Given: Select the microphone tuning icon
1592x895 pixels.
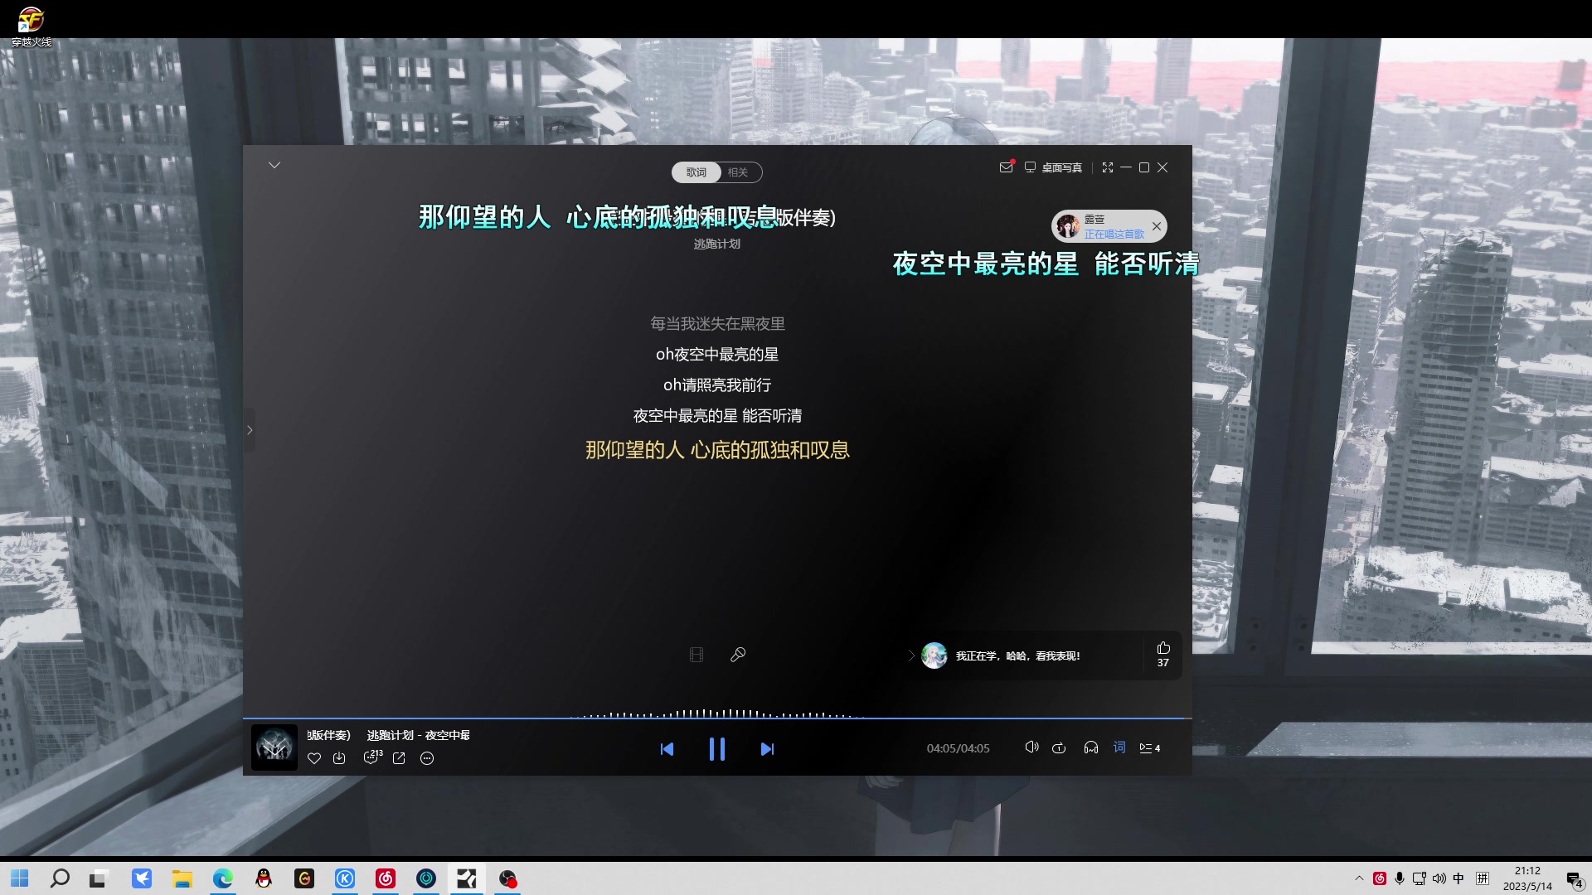Looking at the screenshot, I should [x=738, y=655].
